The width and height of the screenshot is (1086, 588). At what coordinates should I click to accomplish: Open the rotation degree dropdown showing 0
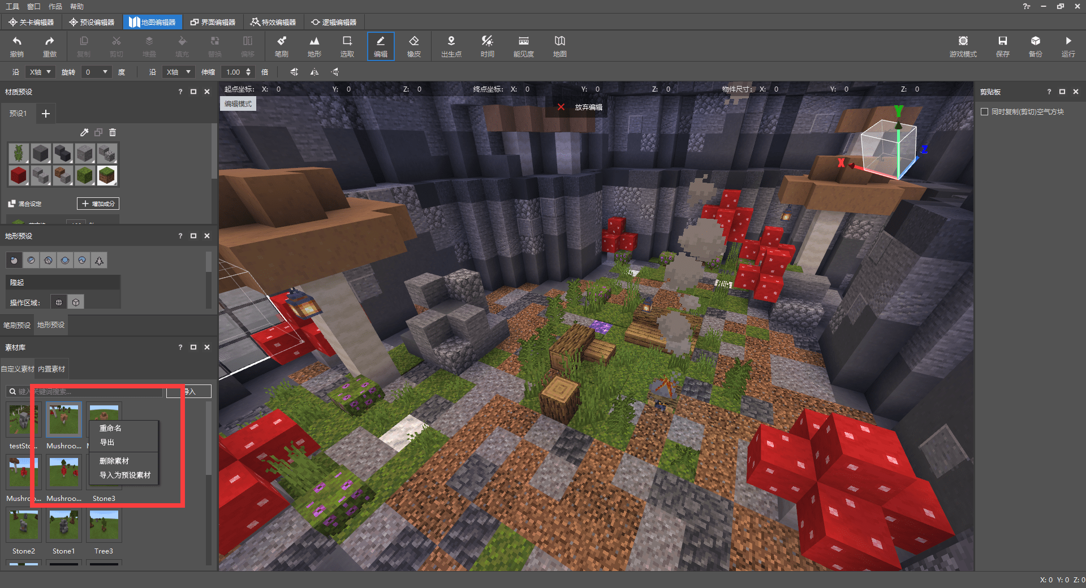[x=96, y=72]
